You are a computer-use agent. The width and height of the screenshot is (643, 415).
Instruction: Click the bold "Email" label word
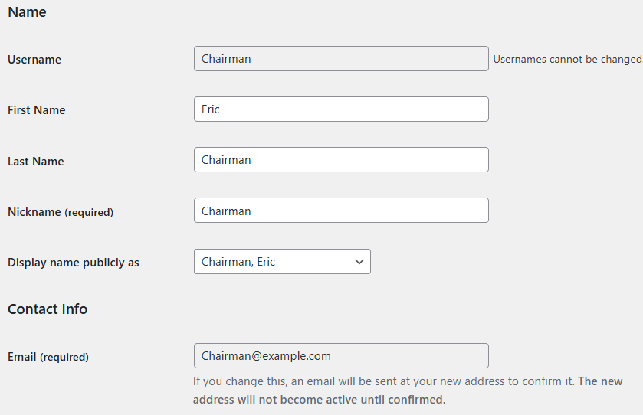(22, 357)
